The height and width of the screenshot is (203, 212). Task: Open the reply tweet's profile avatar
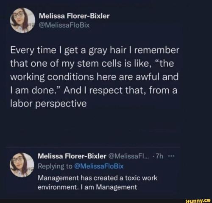pyautogui.click(x=22, y=165)
